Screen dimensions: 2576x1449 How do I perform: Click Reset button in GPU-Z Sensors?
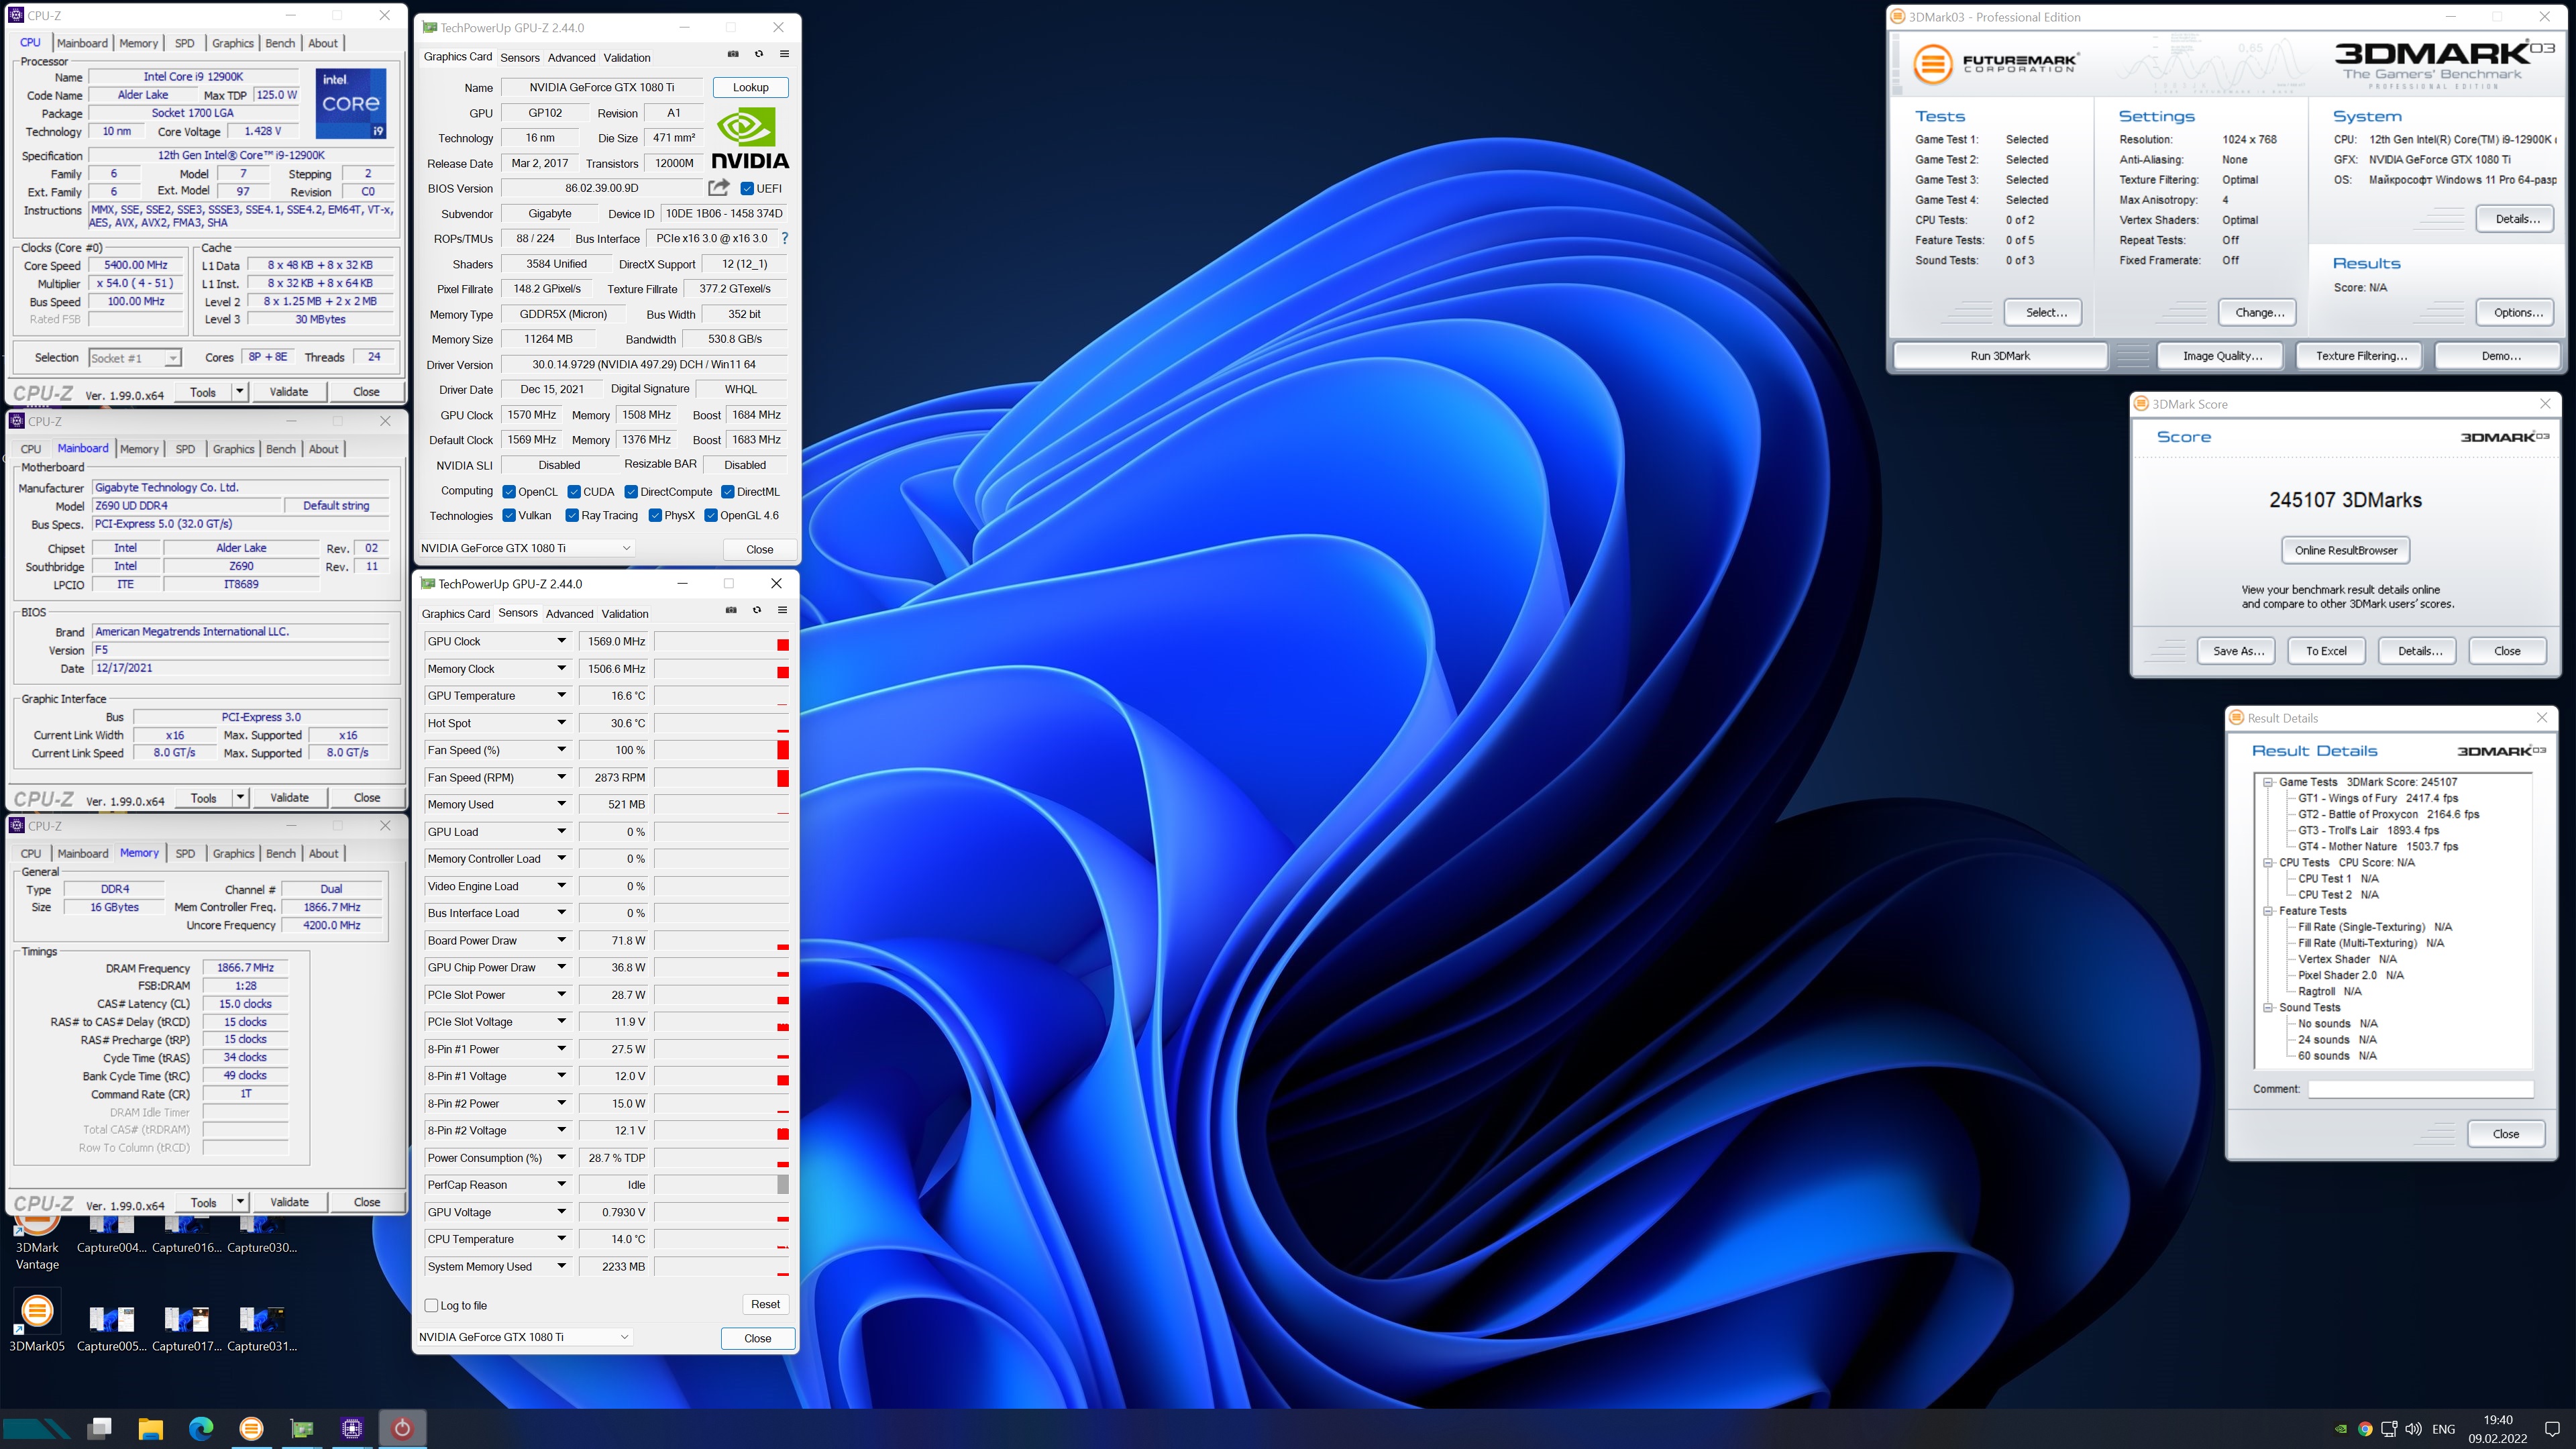tap(765, 1304)
